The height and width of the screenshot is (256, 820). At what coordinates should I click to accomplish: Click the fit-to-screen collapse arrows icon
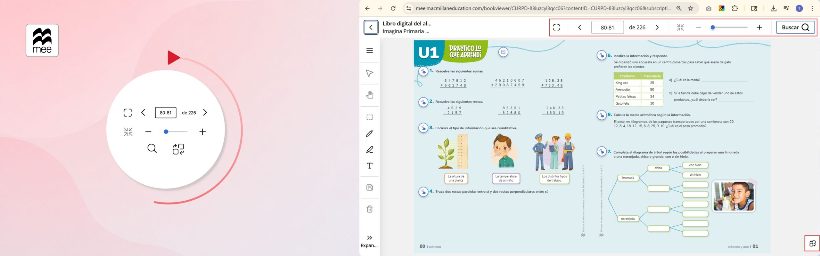[x=680, y=28]
